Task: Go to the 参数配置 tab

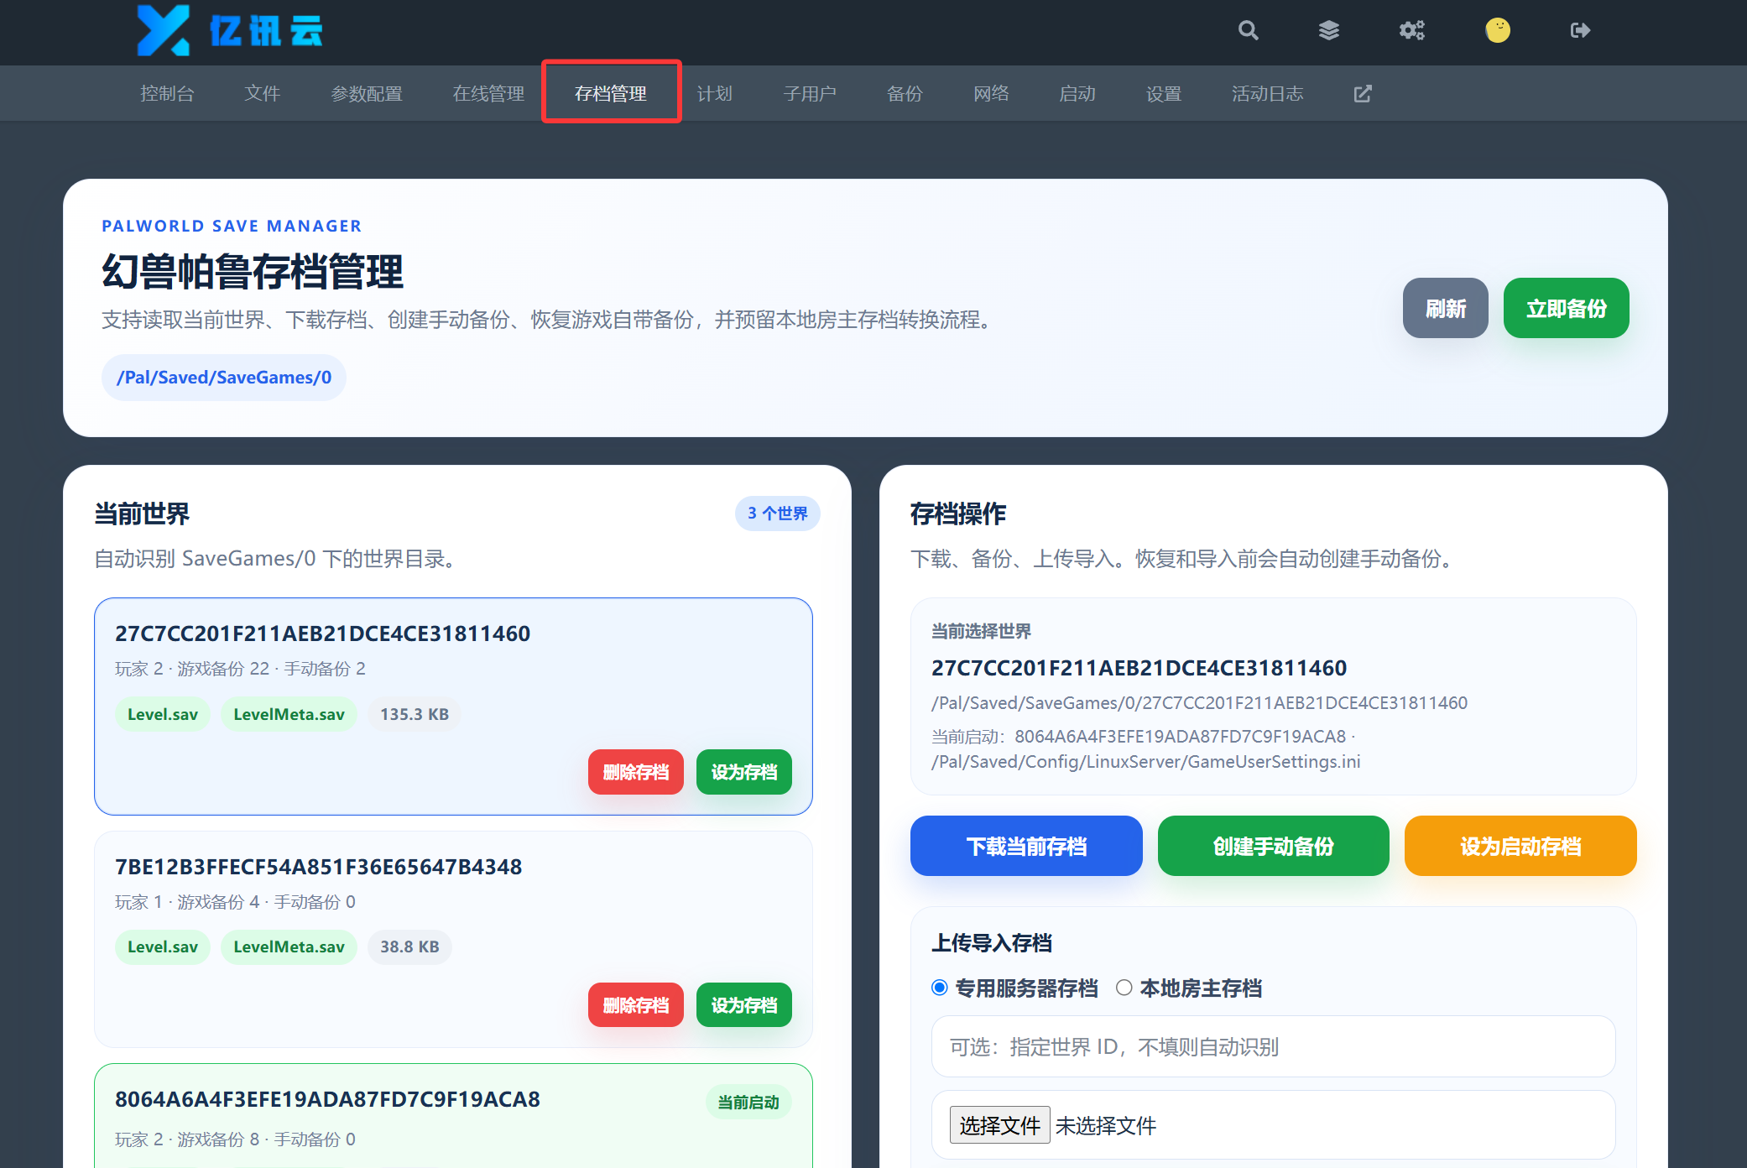Action: (x=367, y=94)
